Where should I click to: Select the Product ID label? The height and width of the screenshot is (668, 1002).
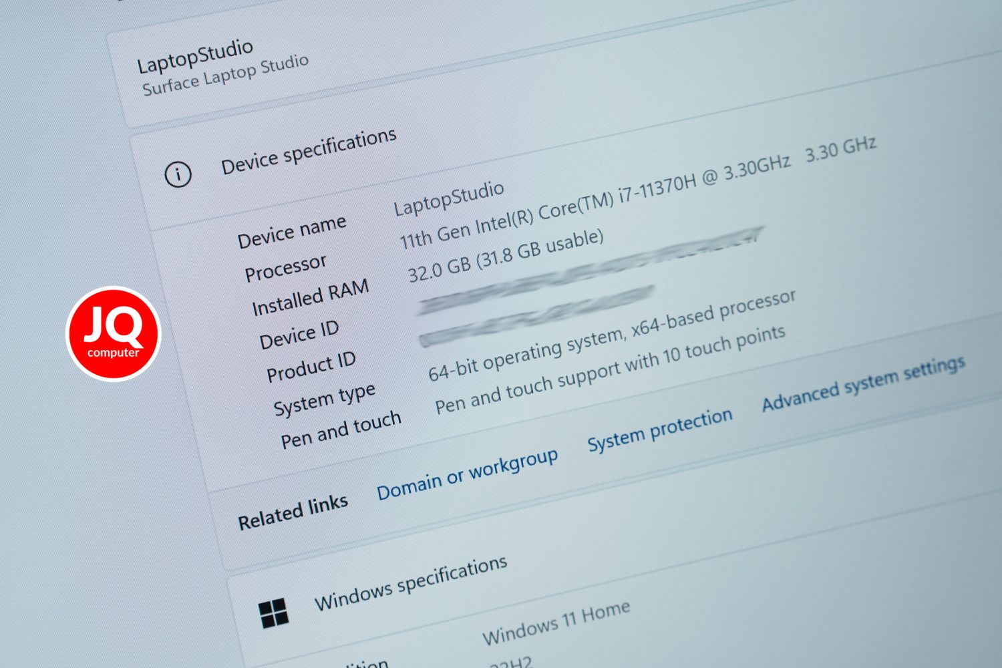[311, 367]
